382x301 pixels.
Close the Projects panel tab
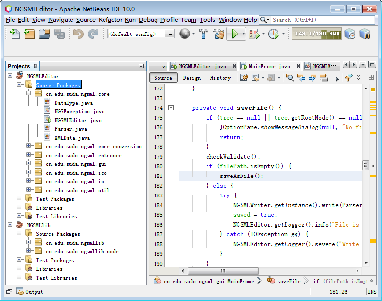click(x=35, y=66)
